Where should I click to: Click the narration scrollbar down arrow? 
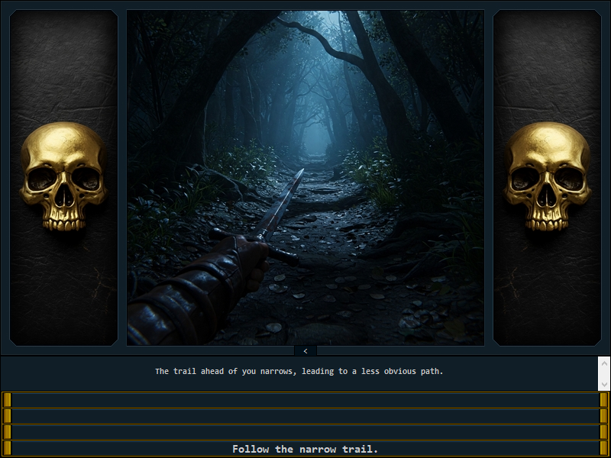coord(604,385)
